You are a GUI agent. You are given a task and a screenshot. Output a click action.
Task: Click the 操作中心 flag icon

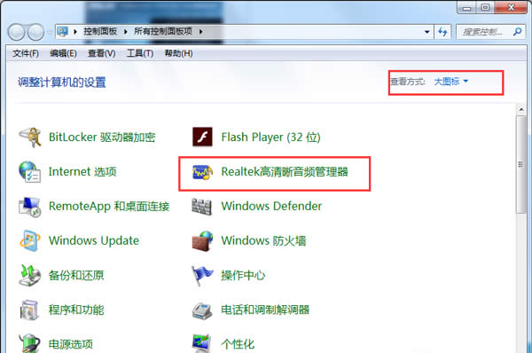[202, 275]
